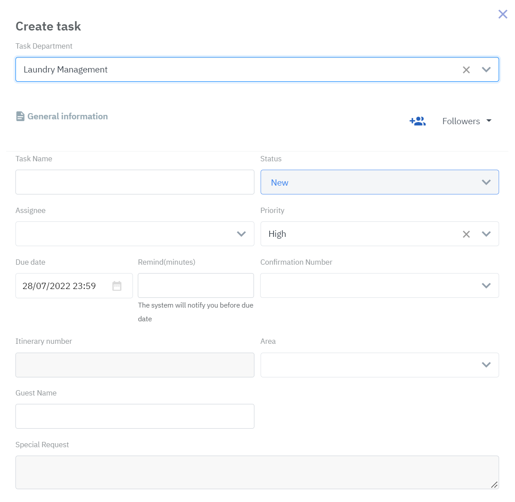Clear the High priority selection
This screenshot has width=515, height=502.
466,234
